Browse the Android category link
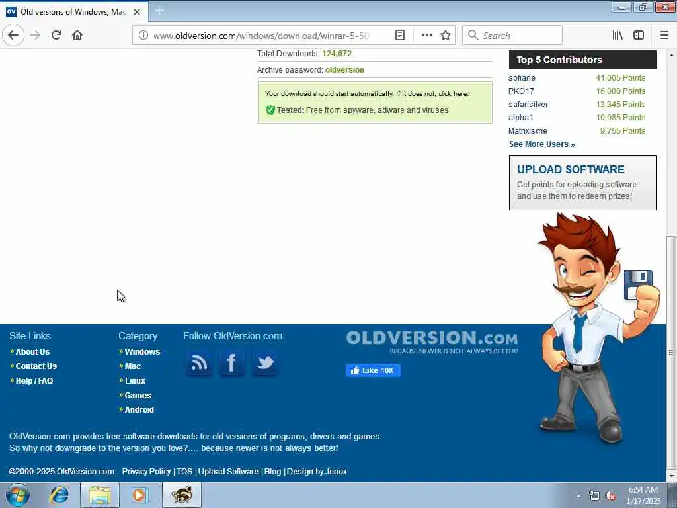Screen dimensions: 677x508 coord(139,410)
